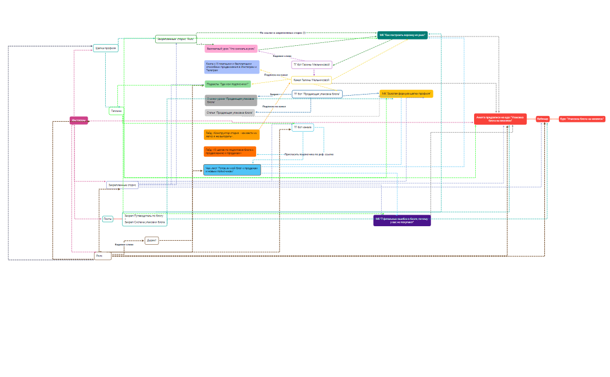
Task: Click the gray "Статья Продающая упаковка блога" node
Action: coord(229,113)
